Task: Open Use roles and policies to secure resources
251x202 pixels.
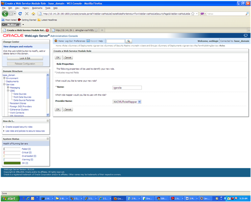Action: 25,131
